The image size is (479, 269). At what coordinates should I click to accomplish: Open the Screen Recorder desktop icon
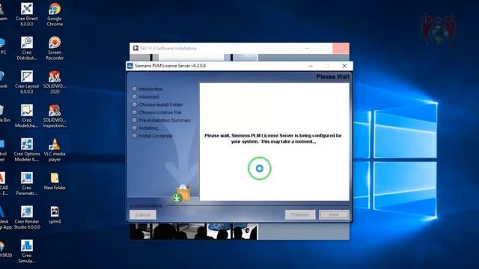(x=55, y=48)
